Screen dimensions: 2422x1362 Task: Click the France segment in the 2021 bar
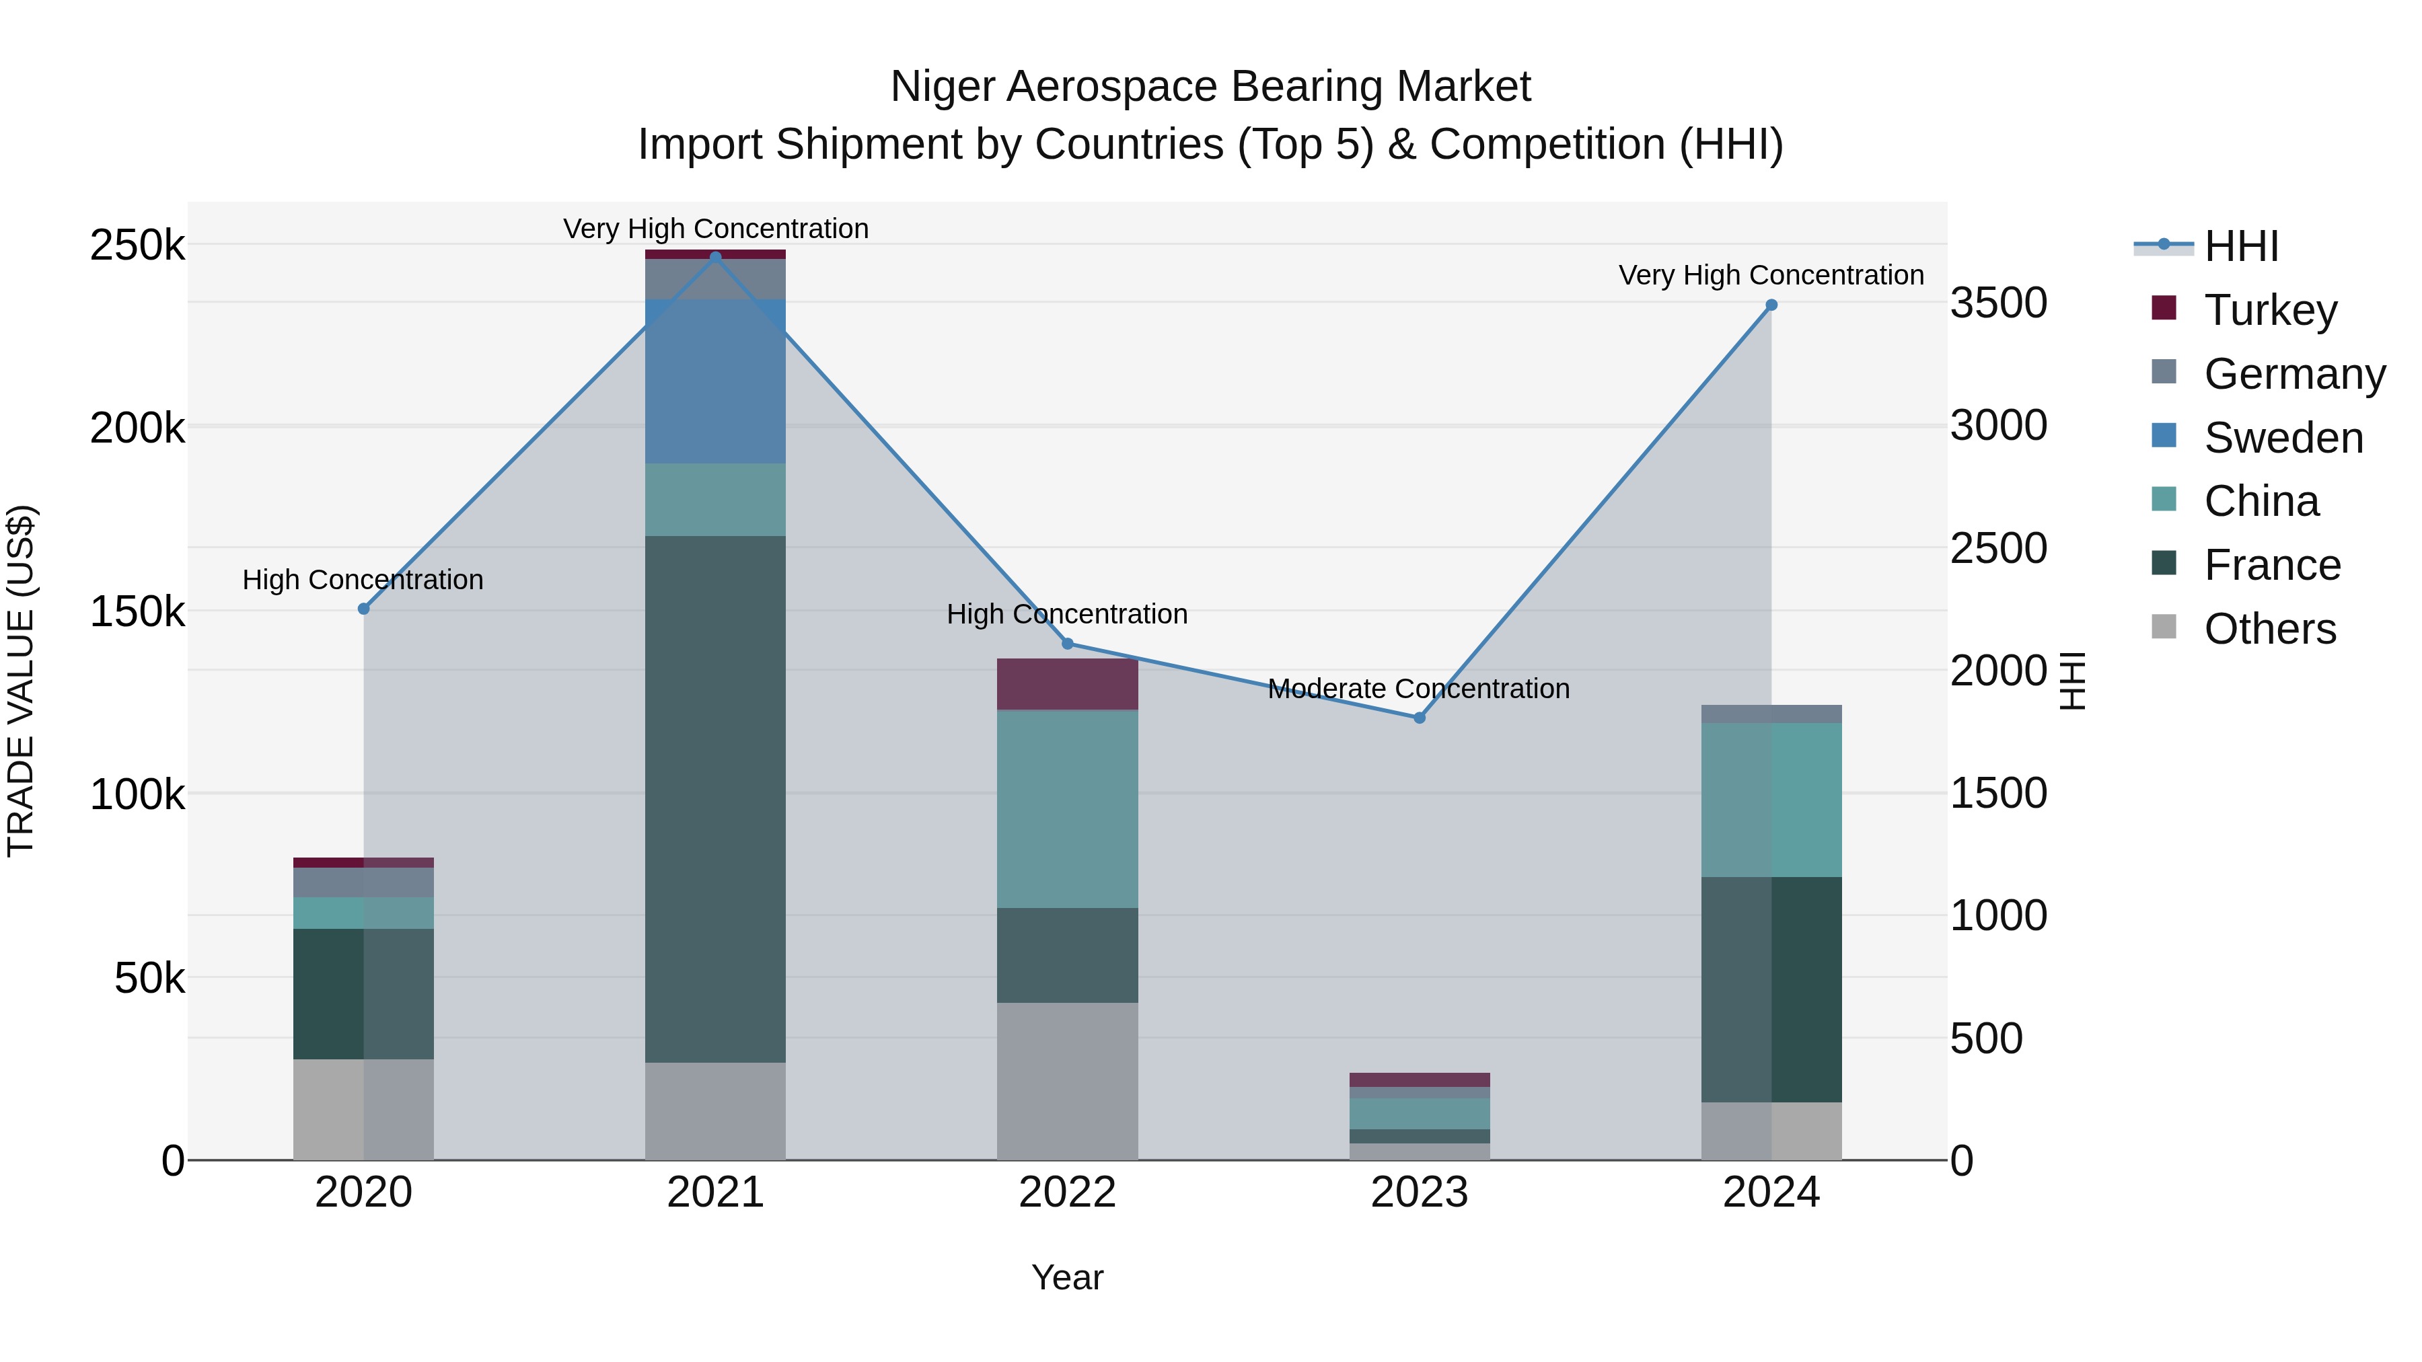point(716,799)
